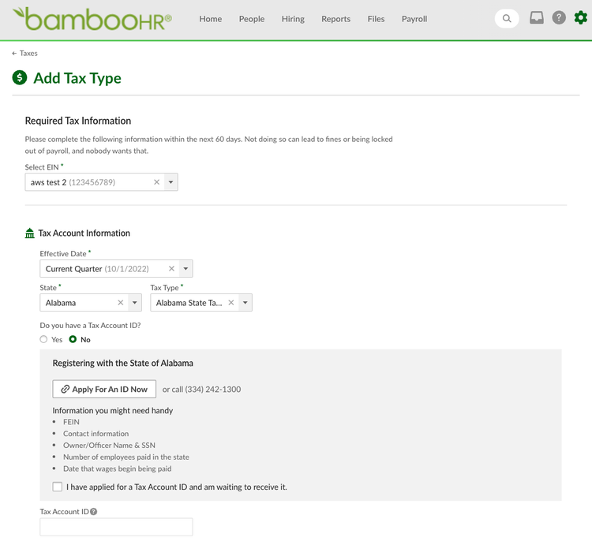Viewport: 592px width, 545px height.
Task: Expand the Effective Date dropdown arrow
Action: pos(185,268)
